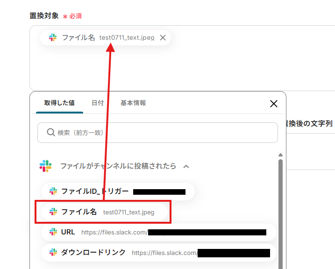335x269 pixels.
Task: Click the vertical scrollbar thumb in popup
Action: (x=280, y=213)
